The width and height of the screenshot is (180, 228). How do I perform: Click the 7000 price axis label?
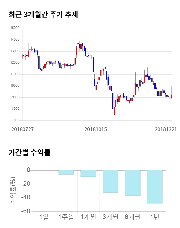[x=15, y=120]
